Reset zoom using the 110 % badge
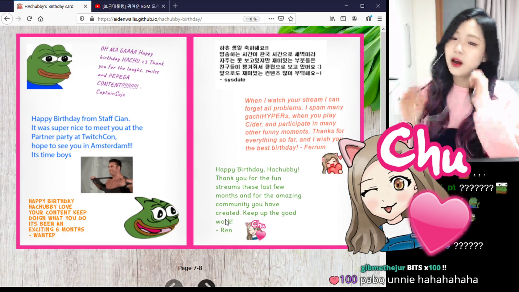This screenshot has height=292, width=519. [x=251, y=19]
